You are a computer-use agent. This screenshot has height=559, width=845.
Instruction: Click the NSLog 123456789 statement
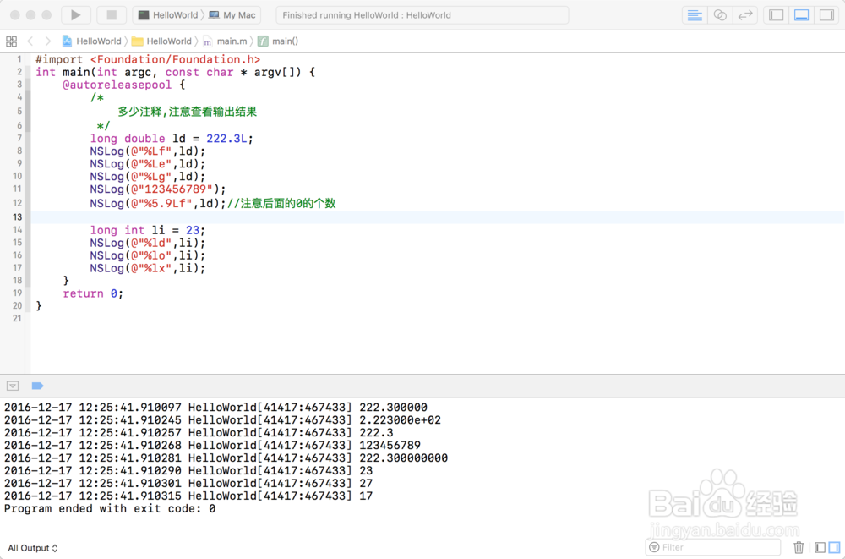pos(158,189)
